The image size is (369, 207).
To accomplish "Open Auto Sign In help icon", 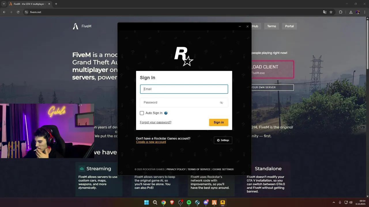I will [166, 113].
